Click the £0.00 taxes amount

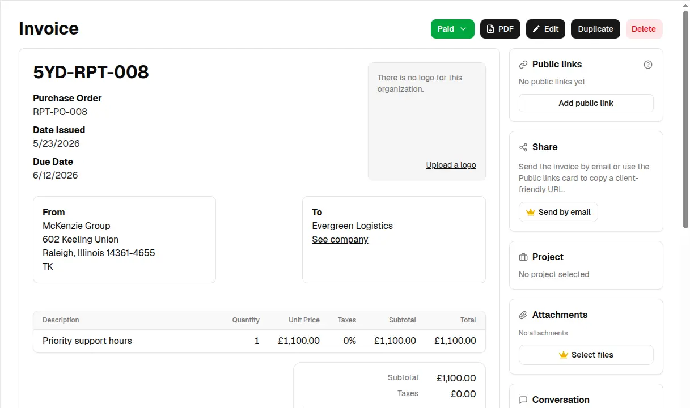(x=463, y=394)
